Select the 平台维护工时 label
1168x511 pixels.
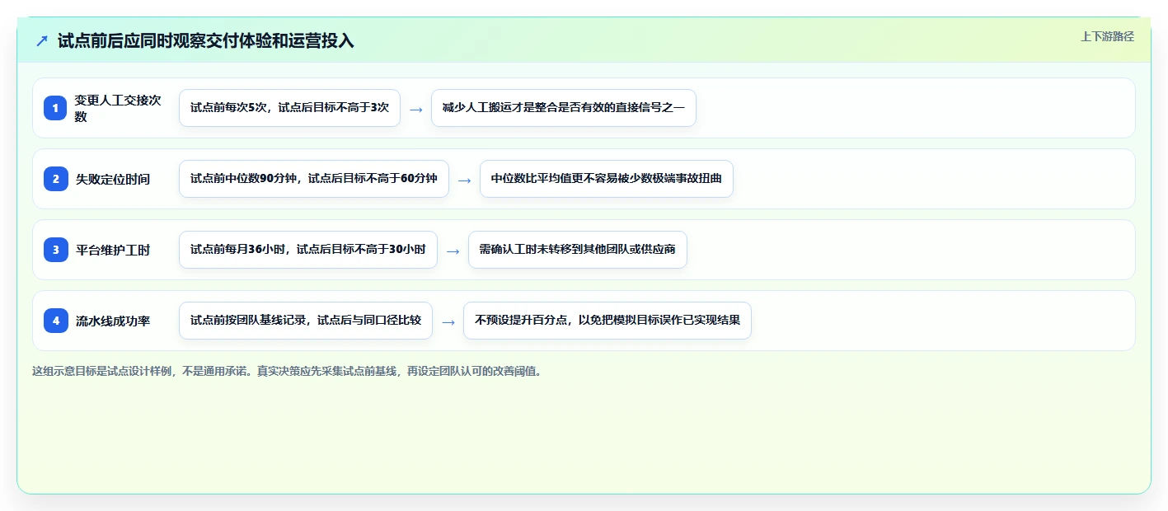[113, 250]
